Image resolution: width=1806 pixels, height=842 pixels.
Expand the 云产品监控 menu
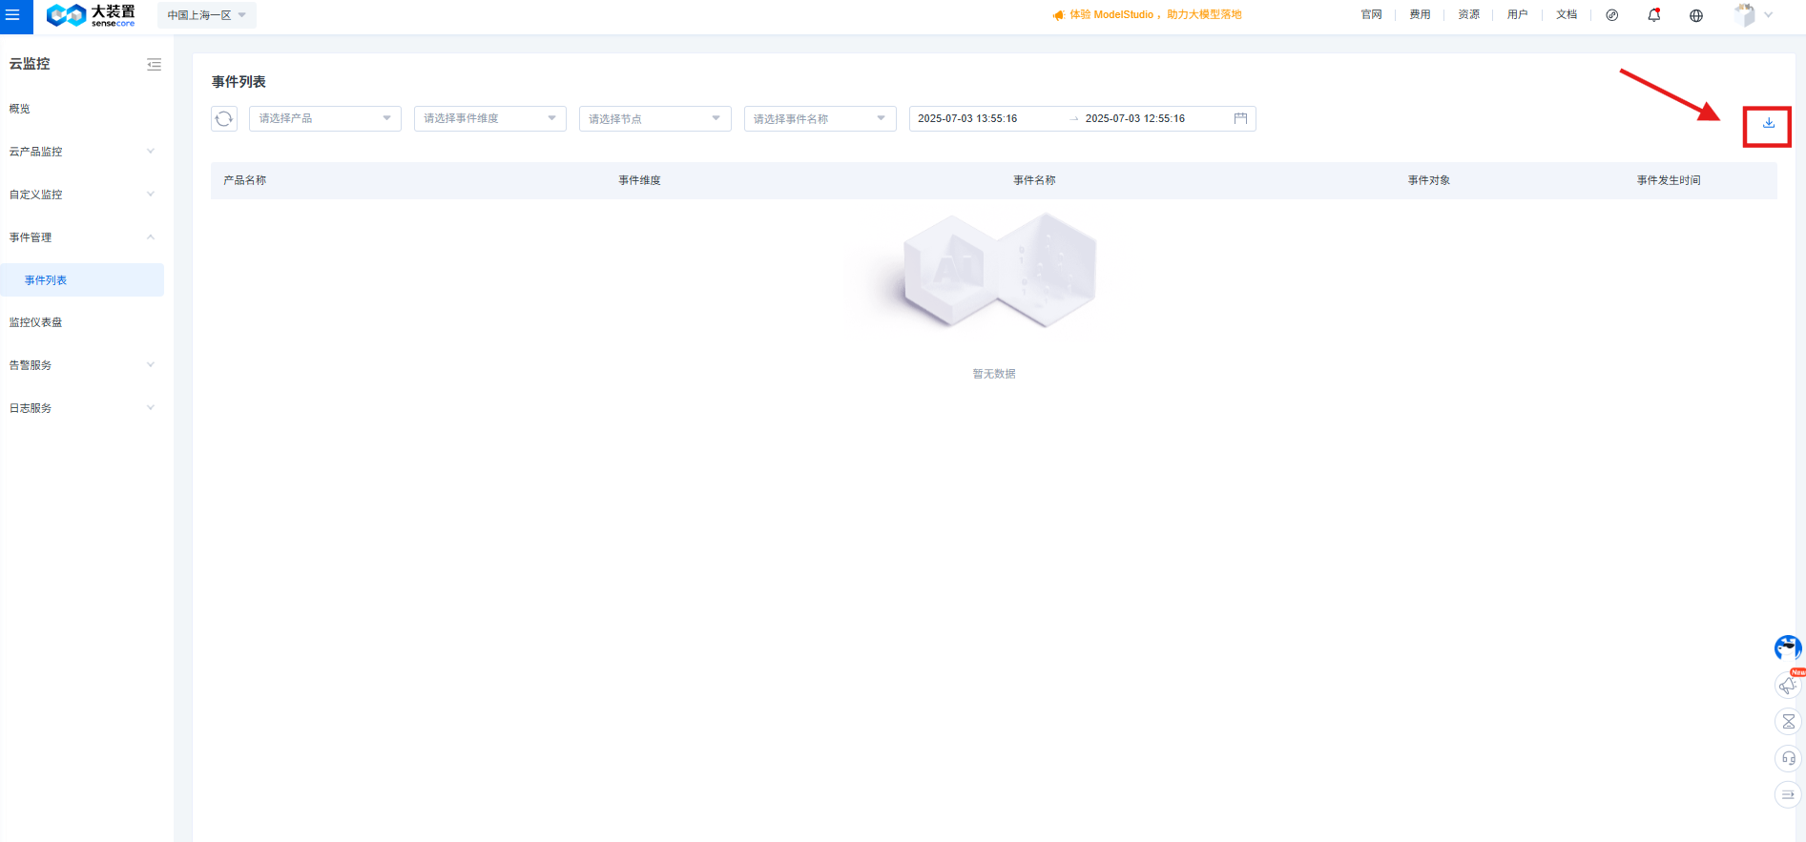coord(81,152)
